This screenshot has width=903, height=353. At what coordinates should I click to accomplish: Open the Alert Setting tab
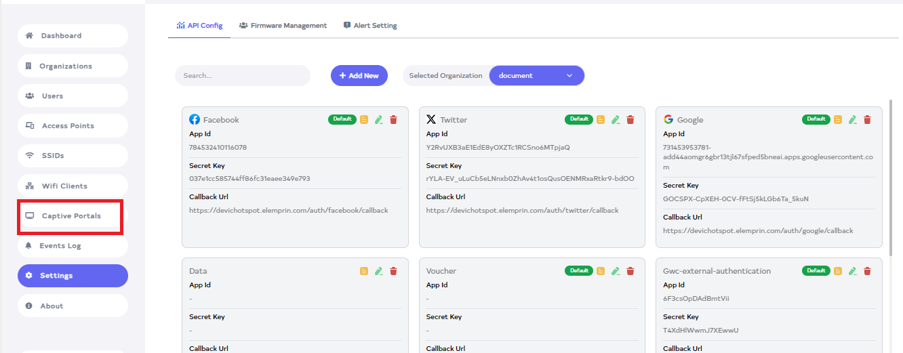pos(370,26)
